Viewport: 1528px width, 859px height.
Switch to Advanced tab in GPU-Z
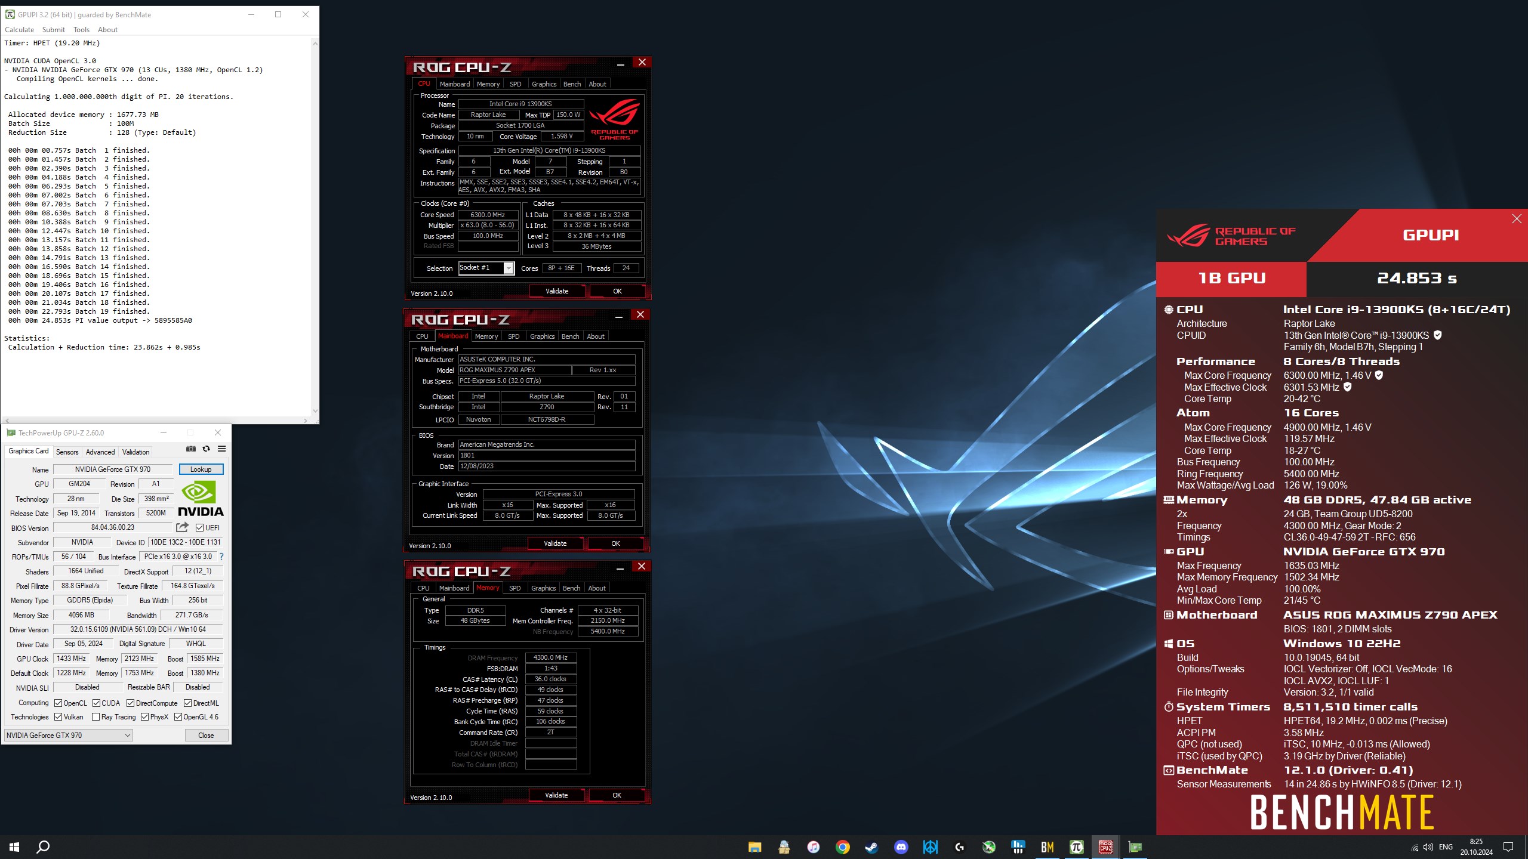click(100, 452)
